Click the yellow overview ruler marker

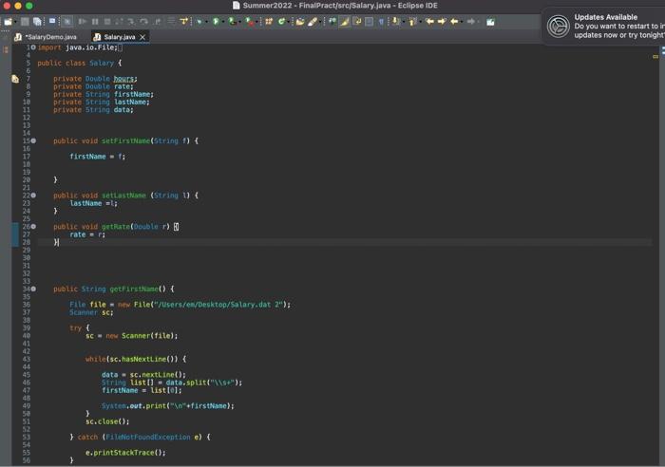(655, 56)
